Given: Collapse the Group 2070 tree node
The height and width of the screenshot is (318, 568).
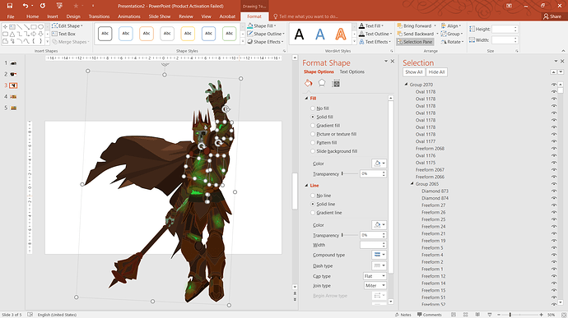Looking at the screenshot, I should [406, 85].
